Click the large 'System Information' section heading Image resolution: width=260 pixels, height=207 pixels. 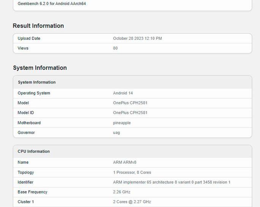[x=40, y=68]
